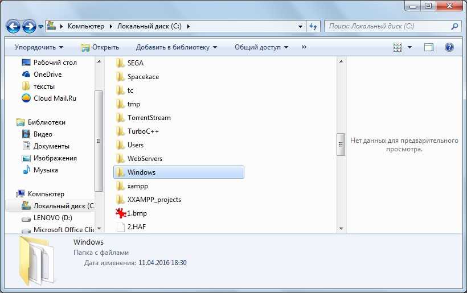Click file list scroll up arrow
This screenshot has height=293, width=467.
coord(341,61)
